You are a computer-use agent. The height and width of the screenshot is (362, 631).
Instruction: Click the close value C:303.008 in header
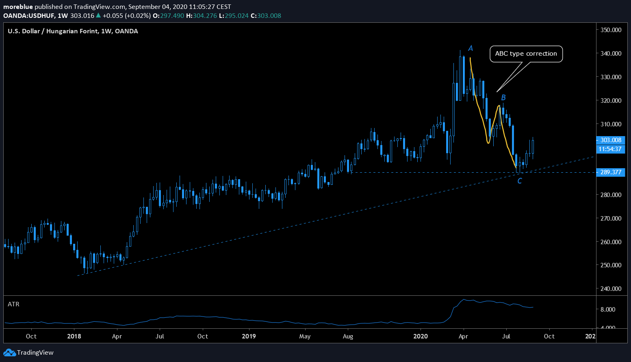(x=266, y=16)
